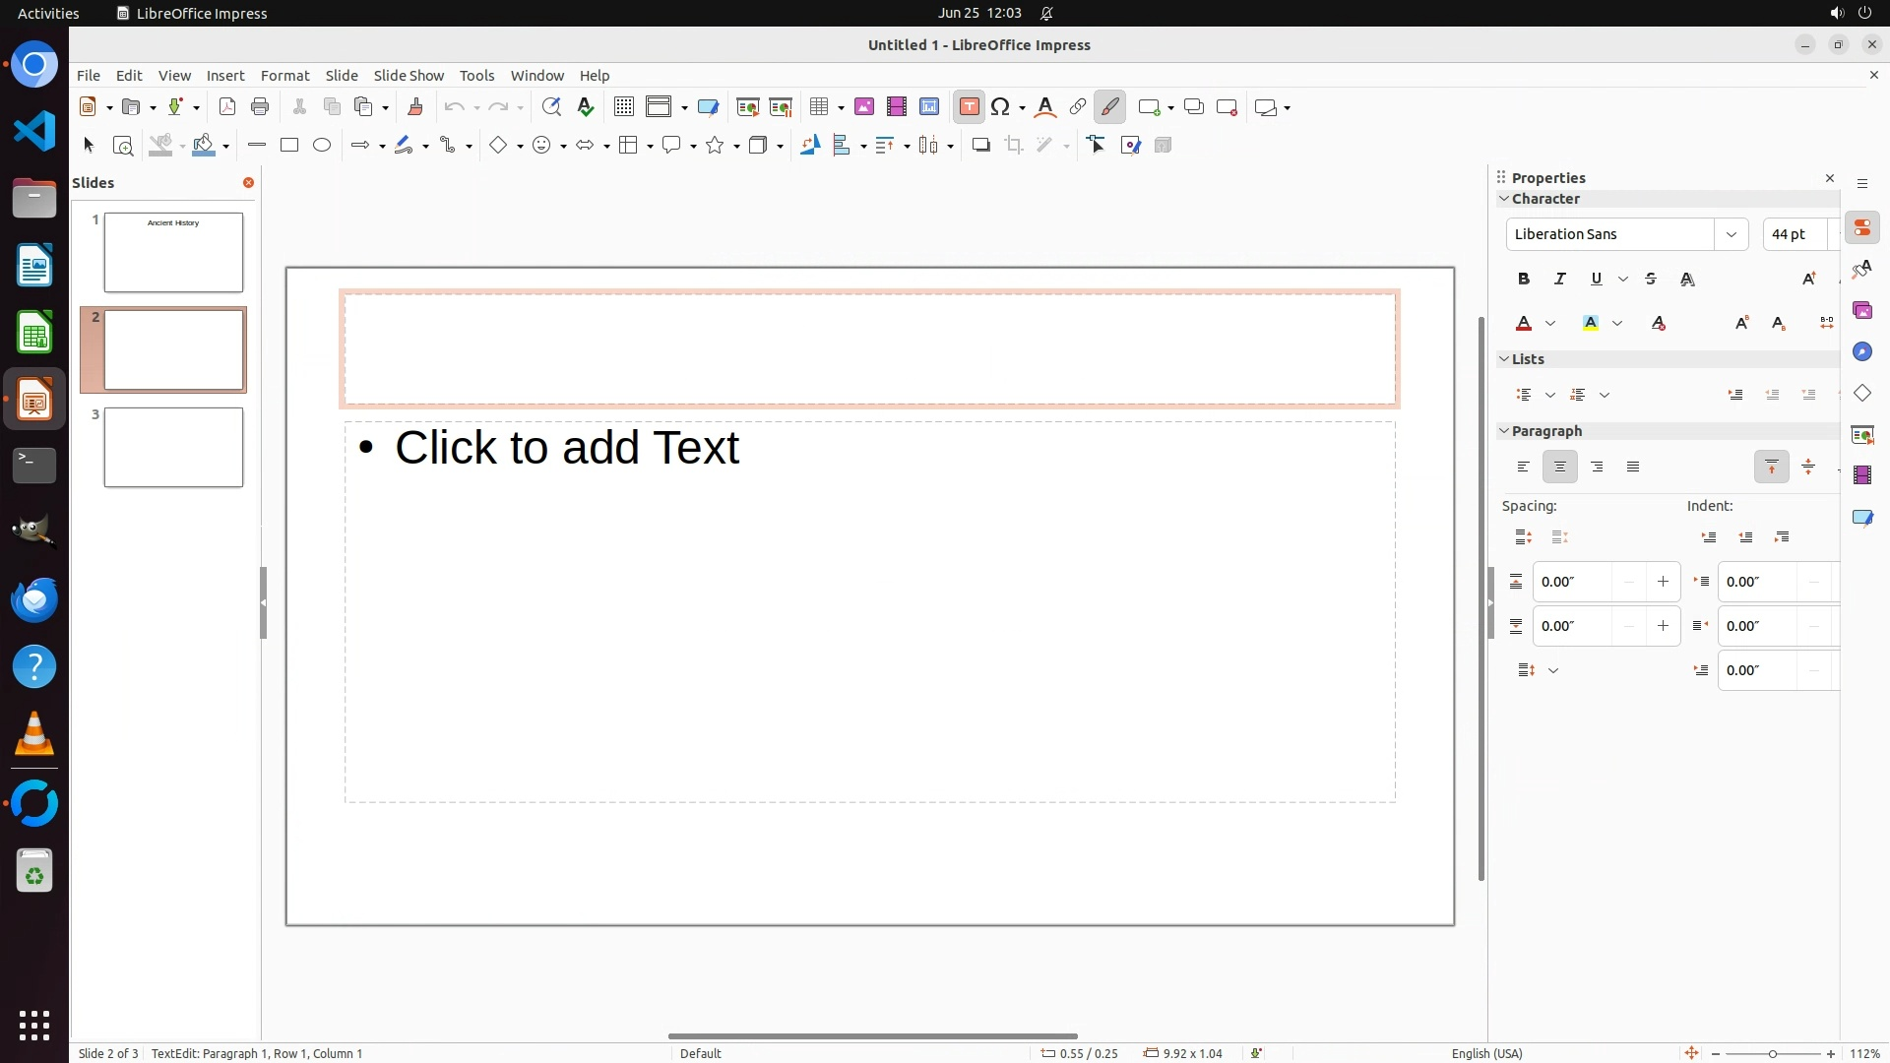Collapse the Lists section
Image resolution: width=1890 pixels, height=1063 pixels.
(1505, 359)
